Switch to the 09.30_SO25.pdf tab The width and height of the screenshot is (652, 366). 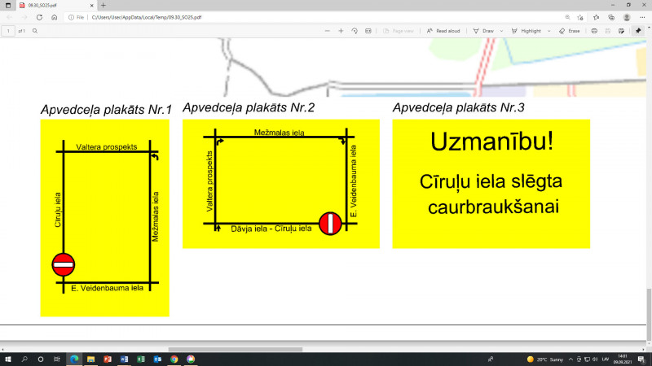(49, 5)
